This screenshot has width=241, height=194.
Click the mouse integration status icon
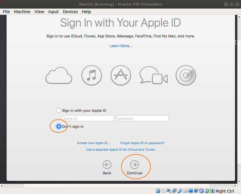coord(207,191)
